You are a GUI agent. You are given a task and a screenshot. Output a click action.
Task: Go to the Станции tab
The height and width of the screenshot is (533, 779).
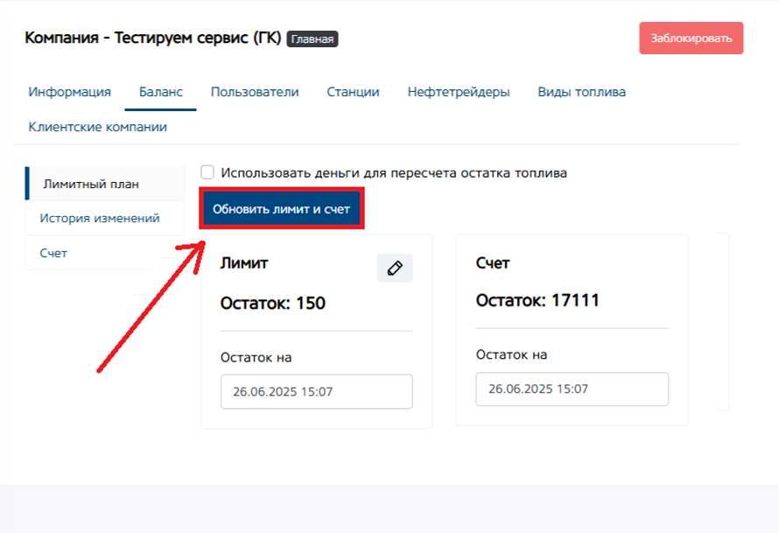click(x=353, y=92)
